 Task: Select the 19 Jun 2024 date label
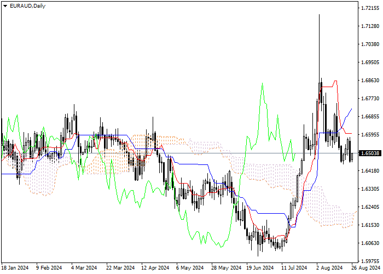coord(260,268)
